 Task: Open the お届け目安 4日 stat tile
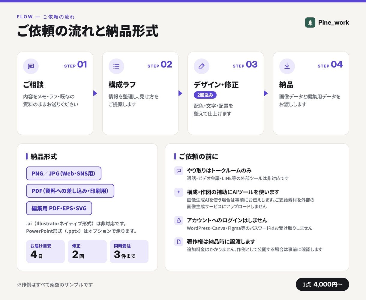pyautogui.click(x=45, y=251)
